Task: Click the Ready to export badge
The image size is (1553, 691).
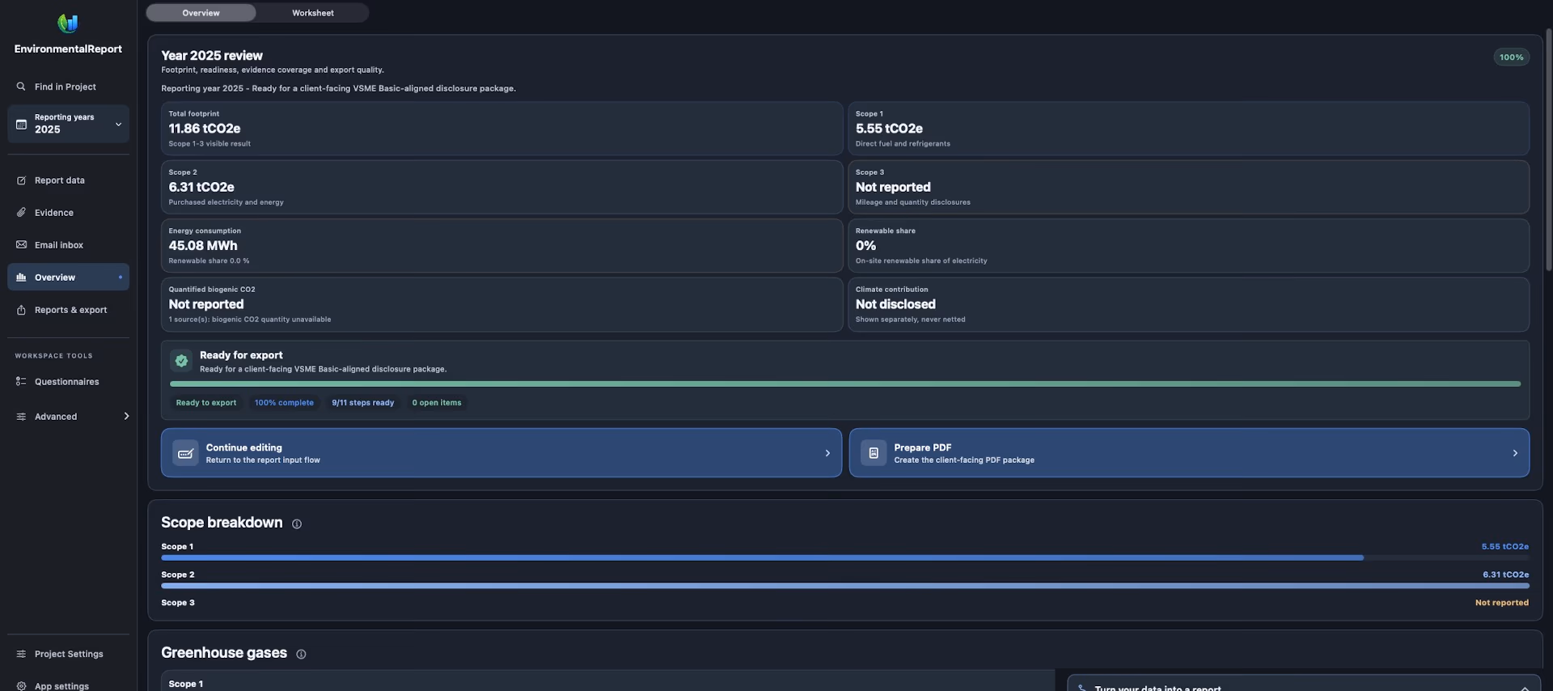Action: click(206, 403)
